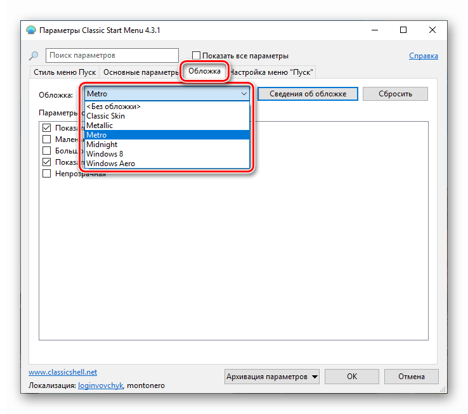Confirm with the OK button
Viewport: 468px width, 414px height.
(352, 377)
